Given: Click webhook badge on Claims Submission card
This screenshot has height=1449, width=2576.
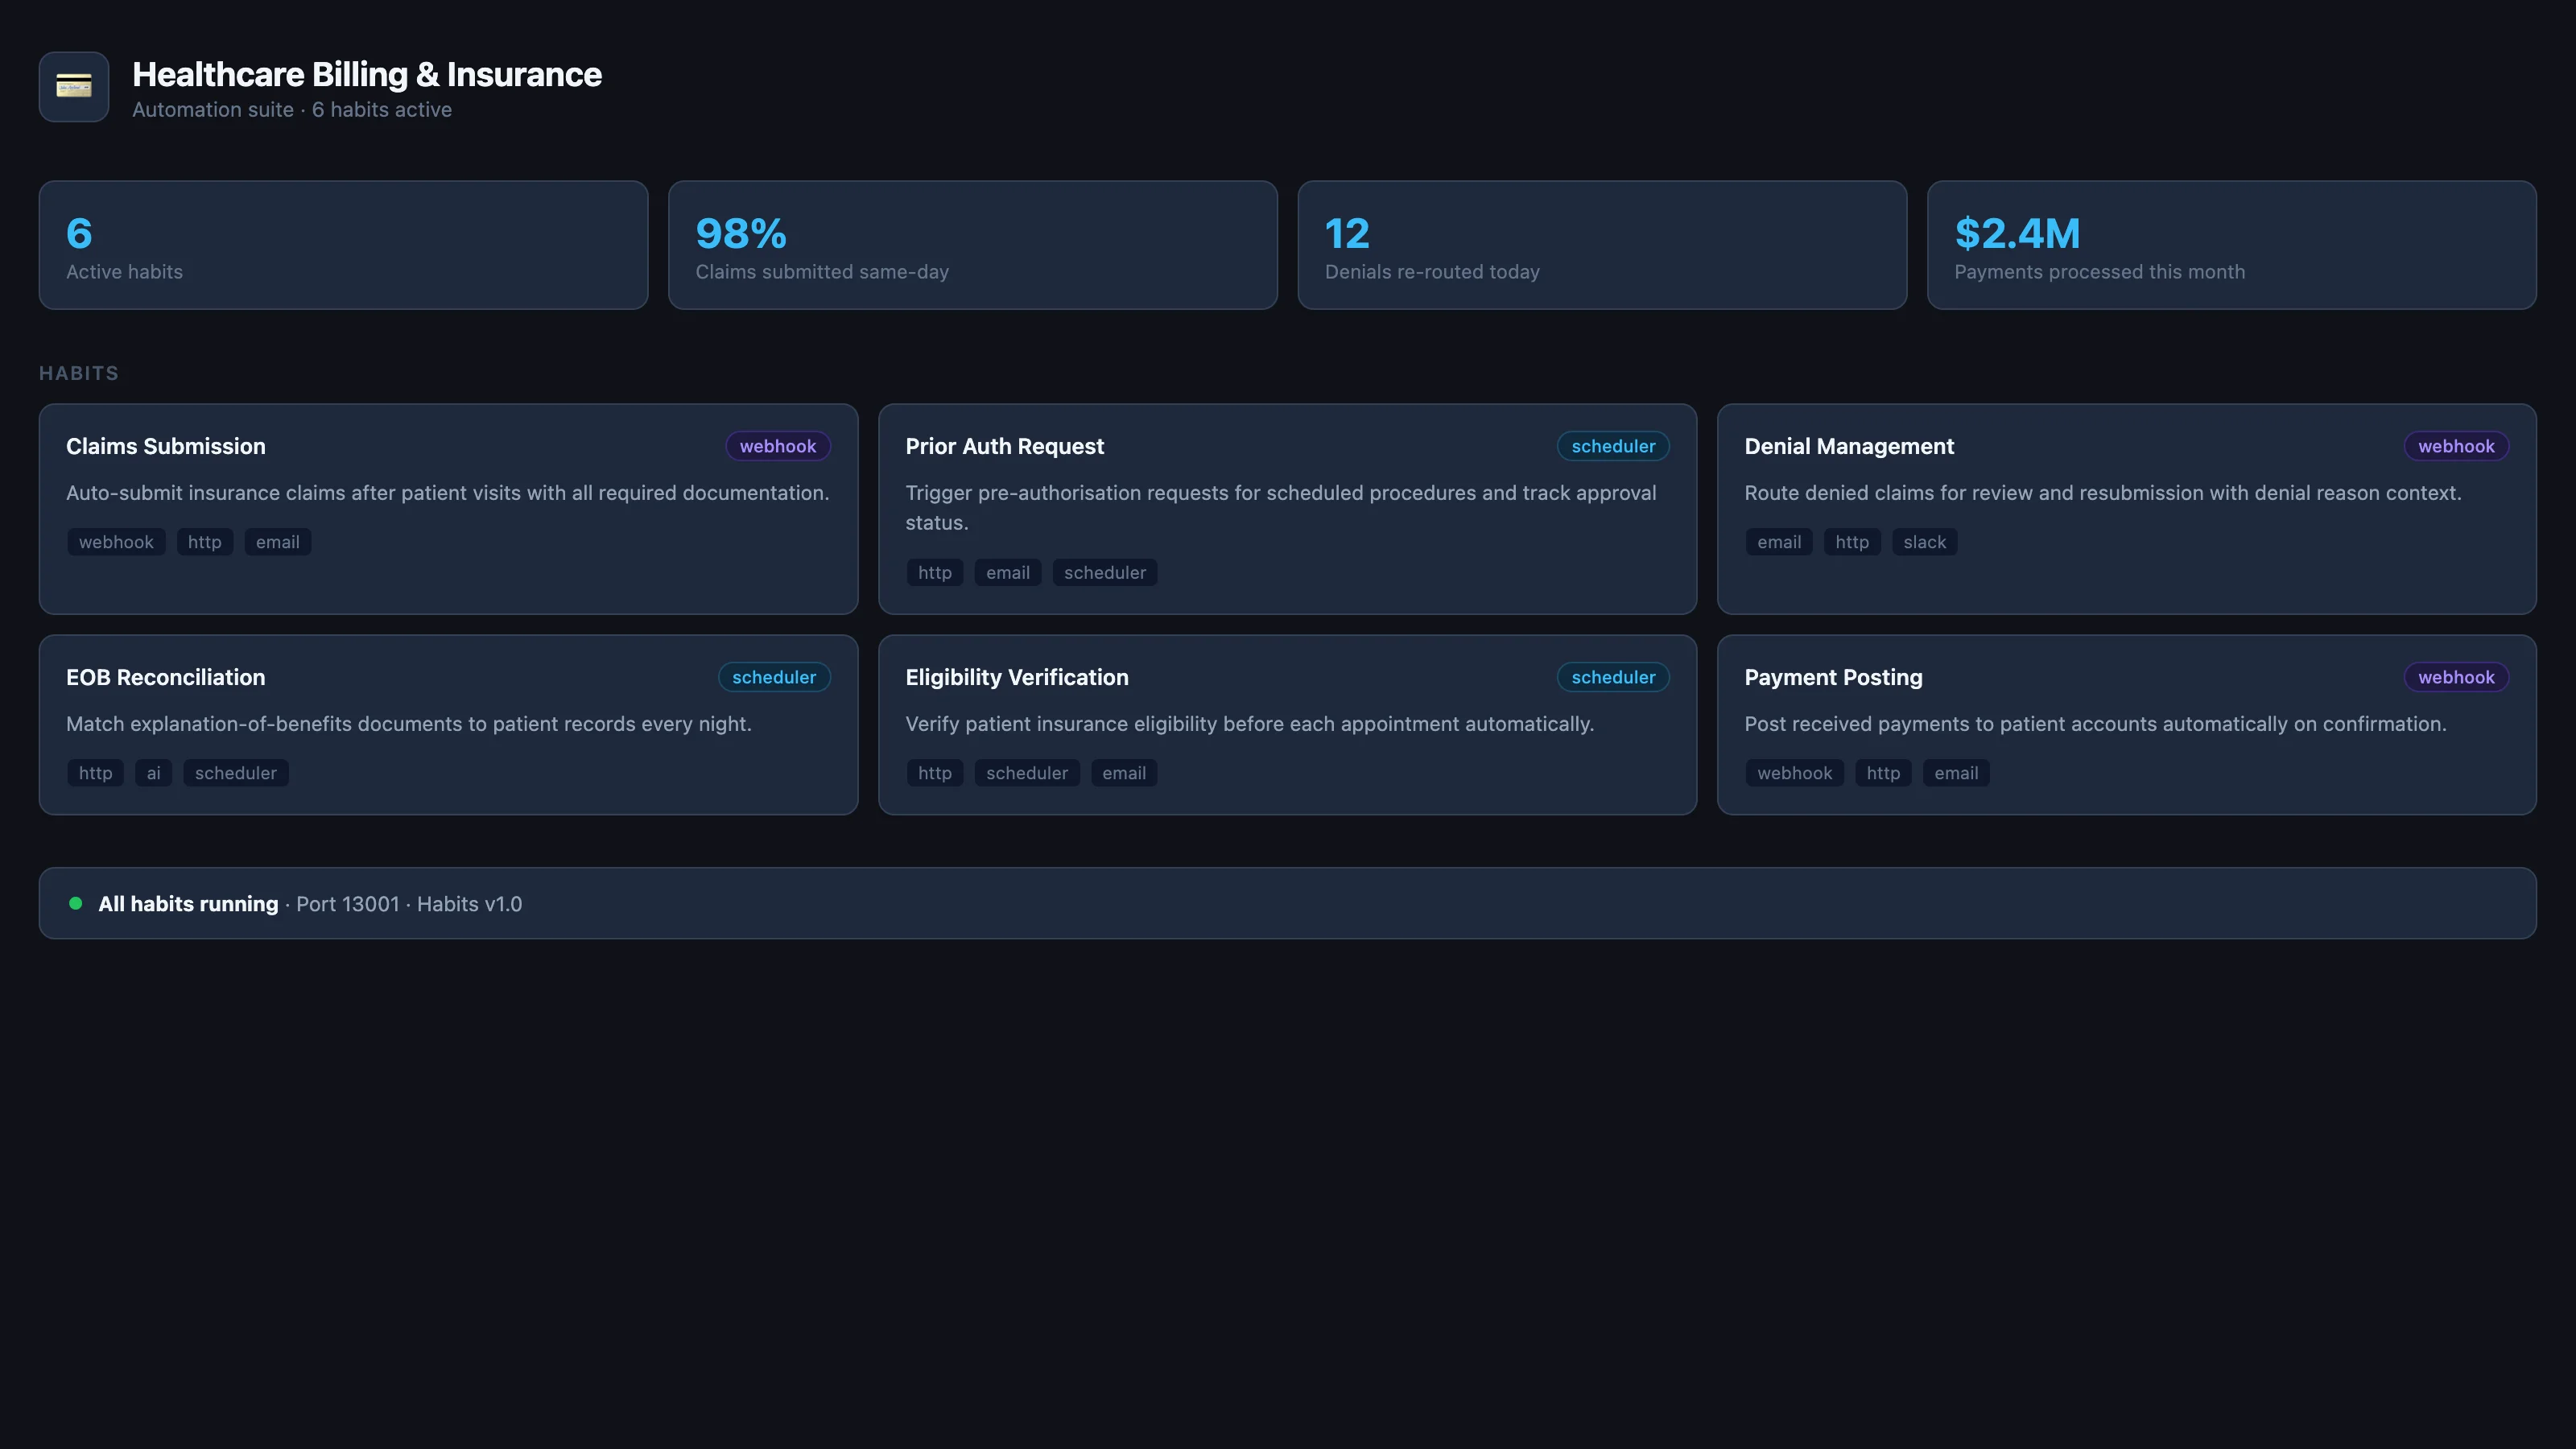Looking at the screenshot, I should 778,446.
